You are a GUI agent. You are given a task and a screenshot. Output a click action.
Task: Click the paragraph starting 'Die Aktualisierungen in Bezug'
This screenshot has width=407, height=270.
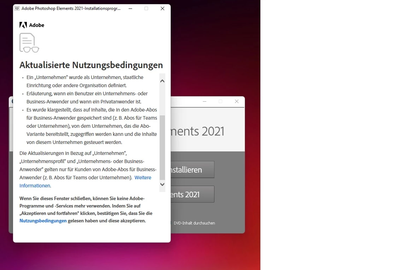click(88, 169)
